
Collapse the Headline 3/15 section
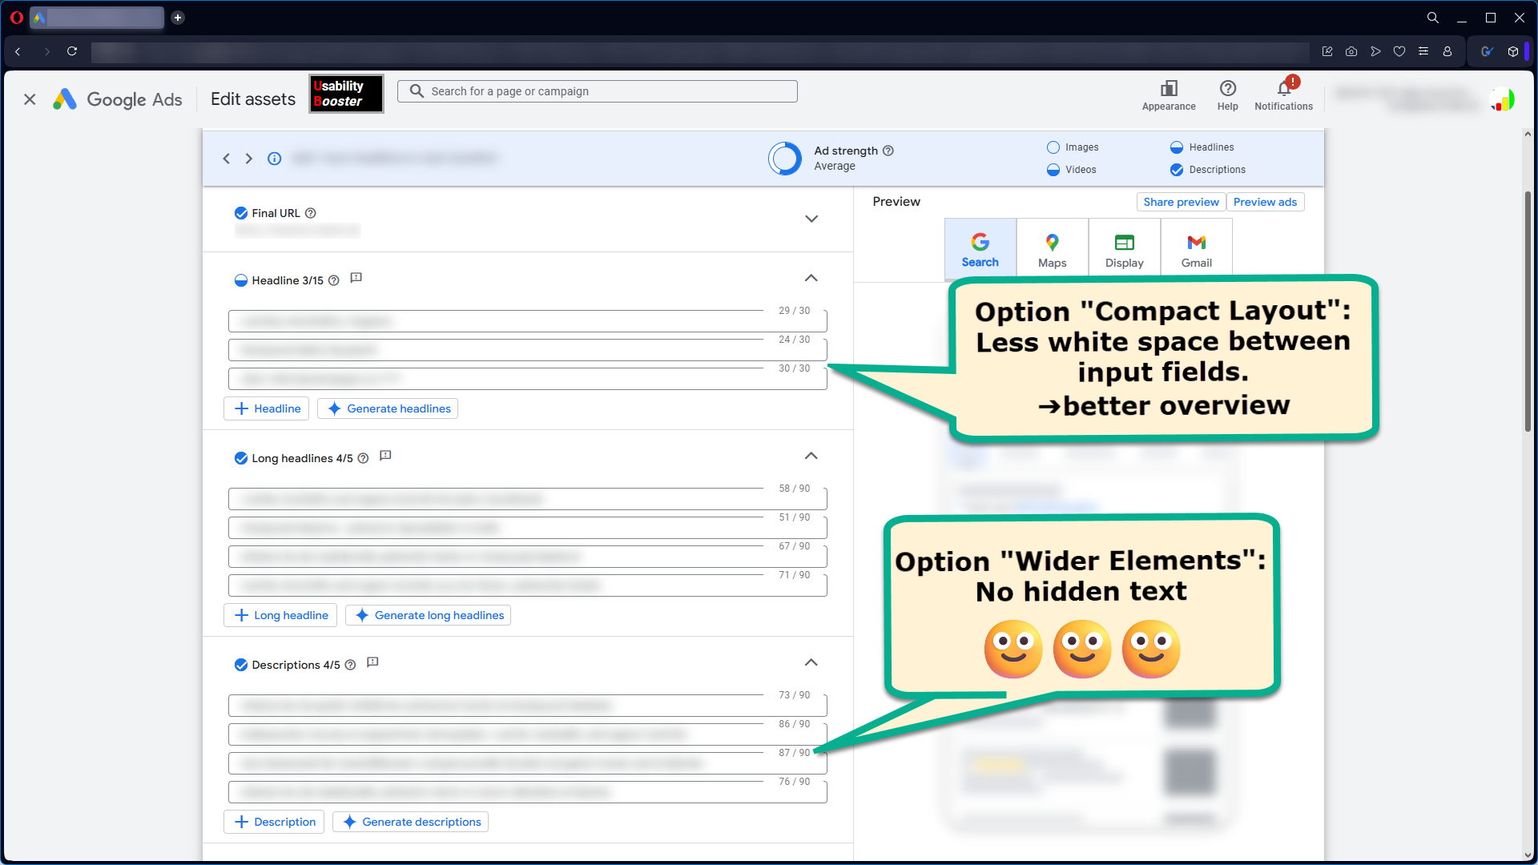pos(811,278)
